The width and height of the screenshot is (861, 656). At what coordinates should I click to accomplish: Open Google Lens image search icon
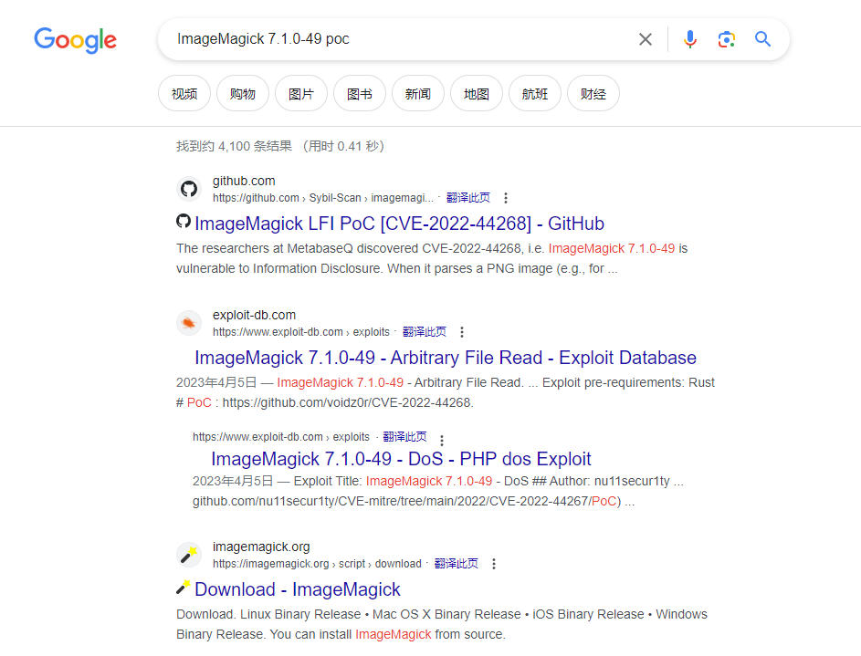click(727, 39)
